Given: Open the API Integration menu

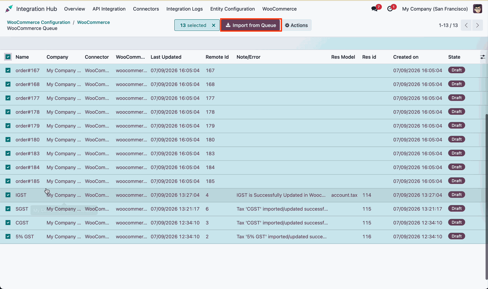Looking at the screenshot, I should click(x=109, y=9).
